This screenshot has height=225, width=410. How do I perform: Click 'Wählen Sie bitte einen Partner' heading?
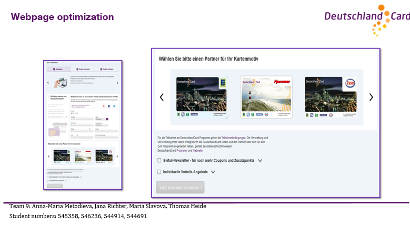pyautogui.click(x=208, y=59)
